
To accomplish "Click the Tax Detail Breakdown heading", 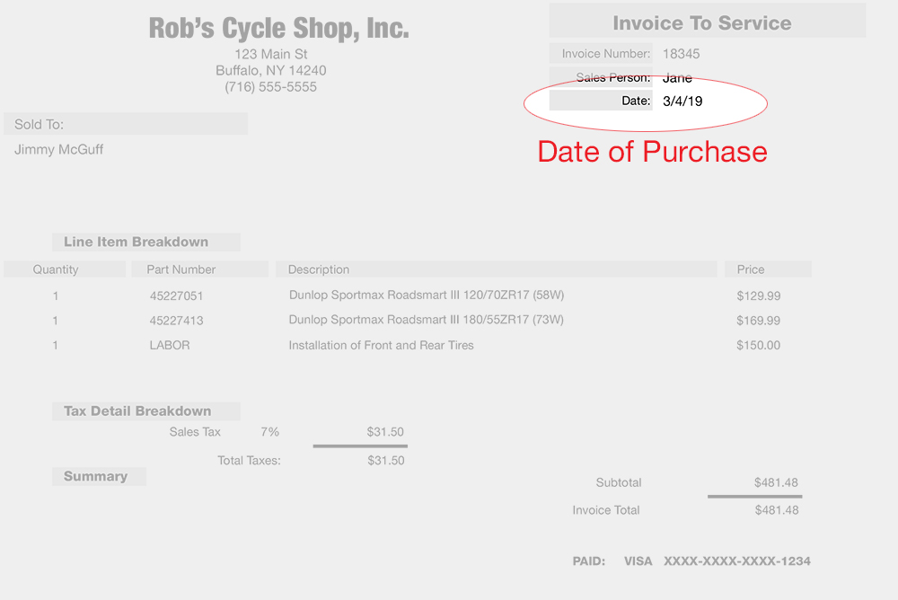I will [137, 410].
